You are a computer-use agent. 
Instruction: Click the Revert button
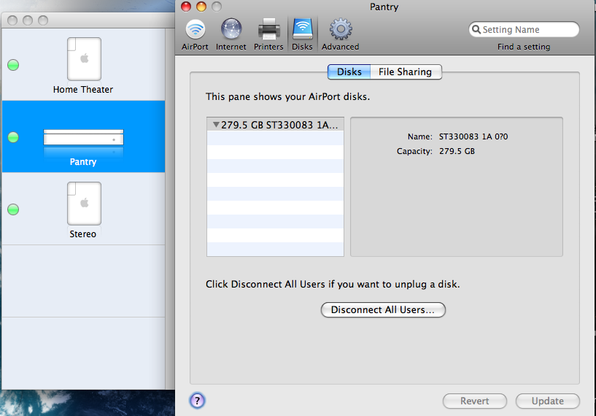pos(475,401)
